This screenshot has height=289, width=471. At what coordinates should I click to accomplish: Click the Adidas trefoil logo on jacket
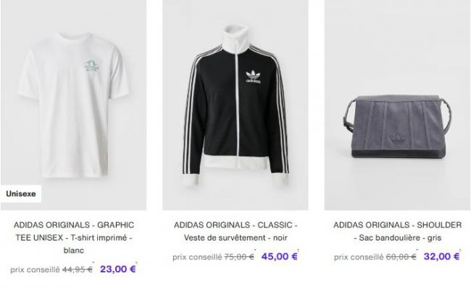253,77
